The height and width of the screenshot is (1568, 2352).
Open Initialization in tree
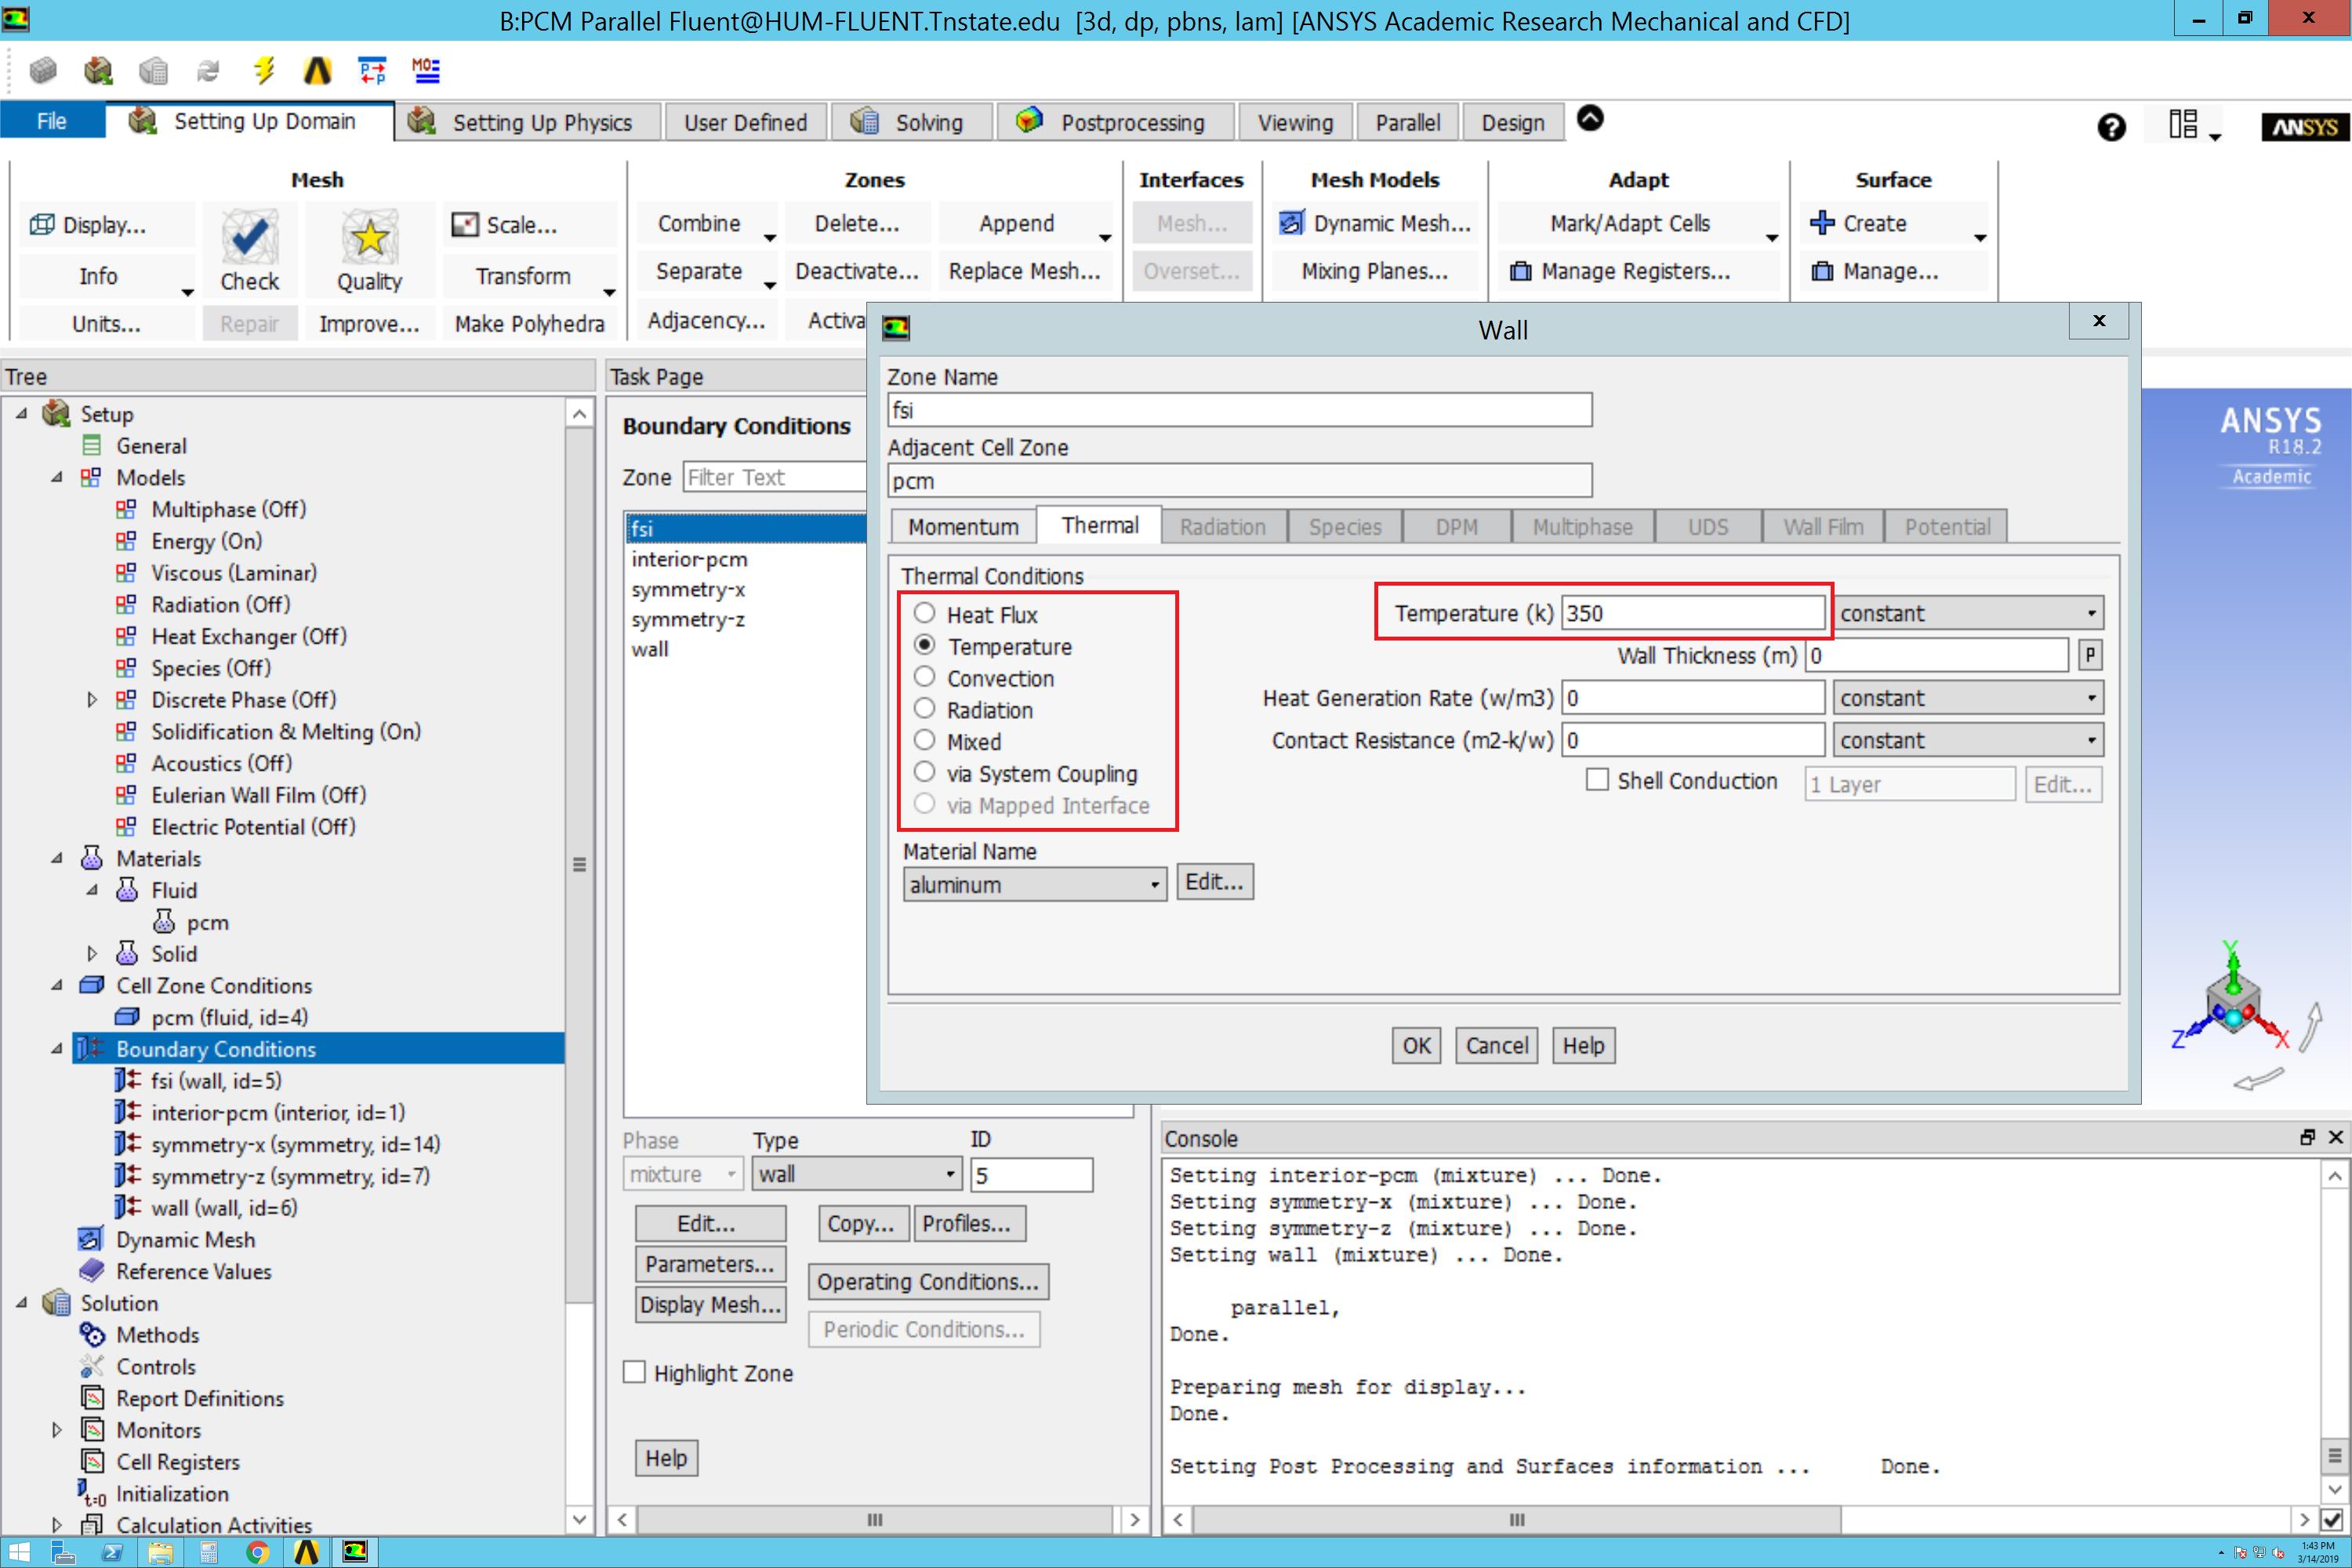pyautogui.click(x=172, y=1493)
